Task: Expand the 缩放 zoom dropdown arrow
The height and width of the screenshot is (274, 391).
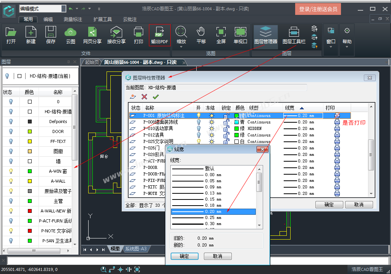Action: (181, 47)
